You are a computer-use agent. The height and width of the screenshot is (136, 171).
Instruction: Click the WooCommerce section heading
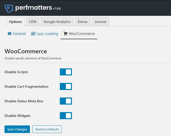pyautogui.click(x=26, y=51)
